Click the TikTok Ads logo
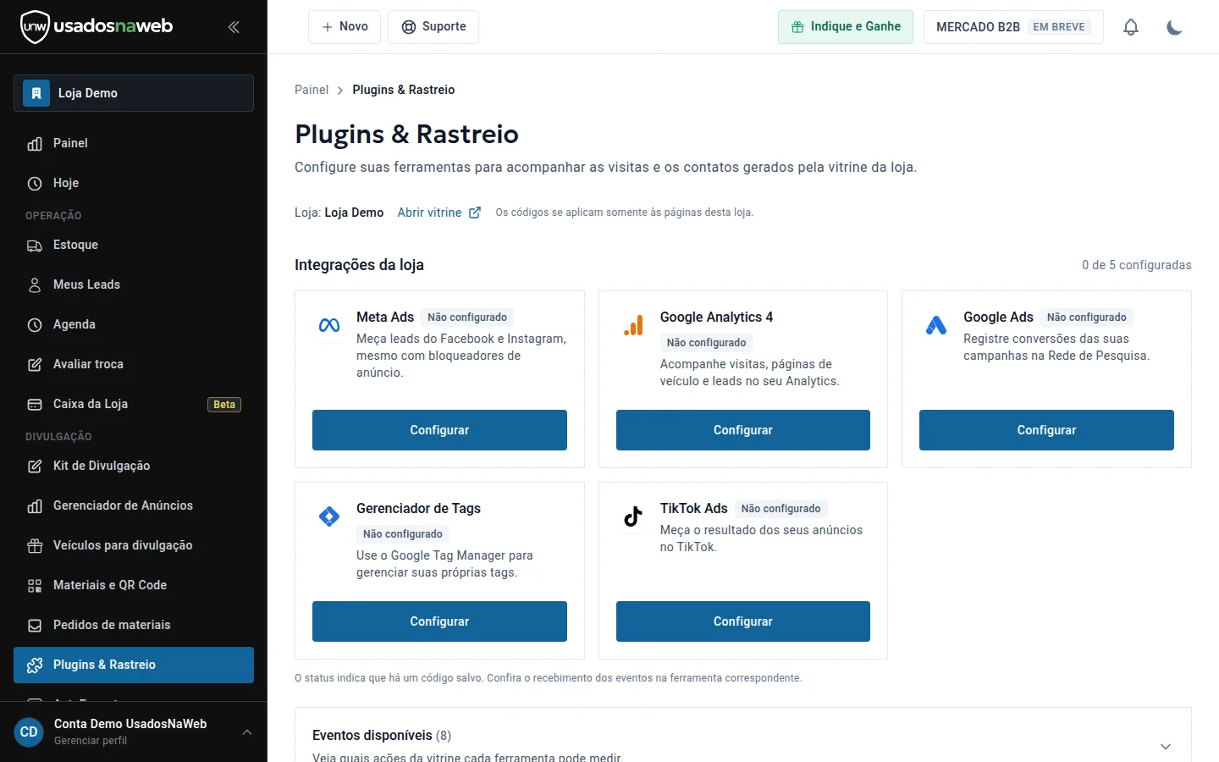This screenshot has width=1219, height=762. 633,516
